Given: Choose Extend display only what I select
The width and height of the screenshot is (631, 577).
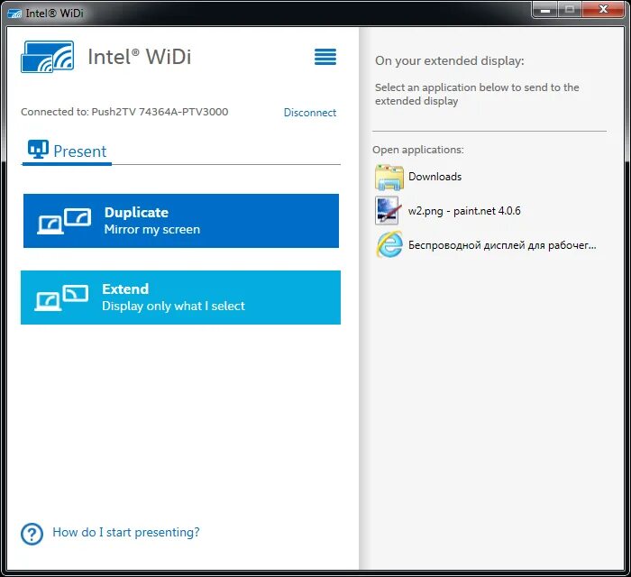Looking at the screenshot, I should click(180, 298).
